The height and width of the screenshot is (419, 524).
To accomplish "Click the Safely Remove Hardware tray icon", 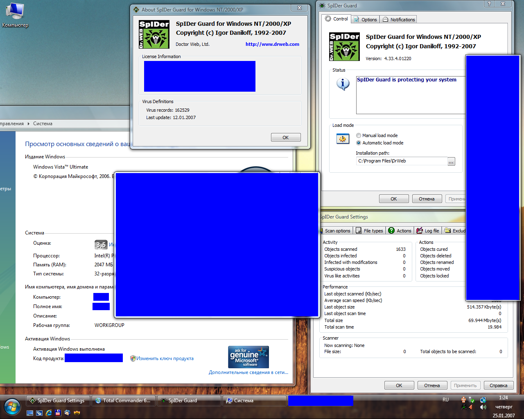I will click(x=472, y=400).
